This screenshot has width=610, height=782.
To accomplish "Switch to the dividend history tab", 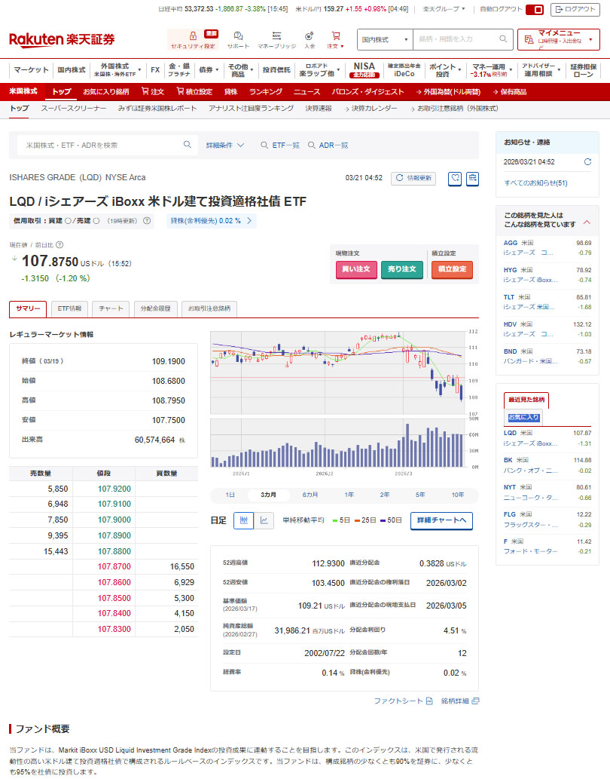I will (x=157, y=308).
